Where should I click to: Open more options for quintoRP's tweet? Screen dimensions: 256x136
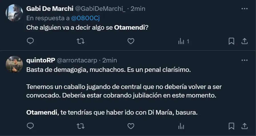click(244, 60)
